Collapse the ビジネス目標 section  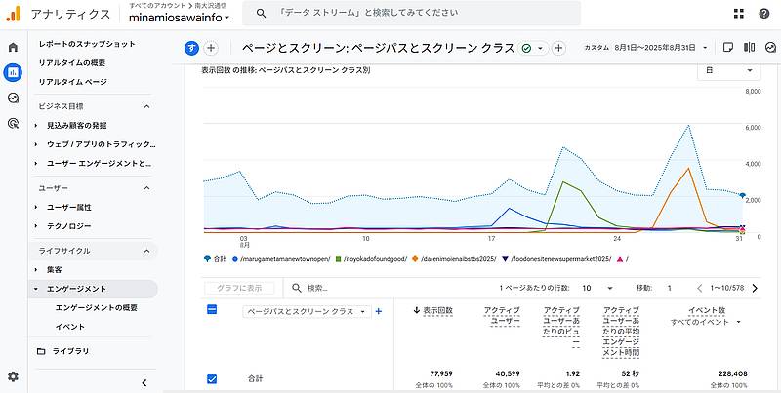tap(146, 105)
